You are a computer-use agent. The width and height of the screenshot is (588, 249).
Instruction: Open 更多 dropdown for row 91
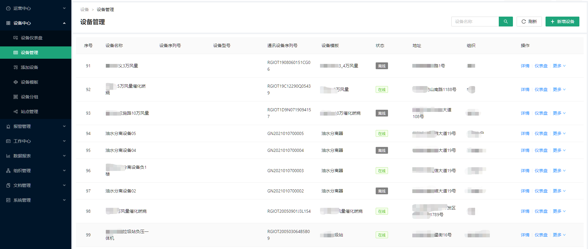559,66
